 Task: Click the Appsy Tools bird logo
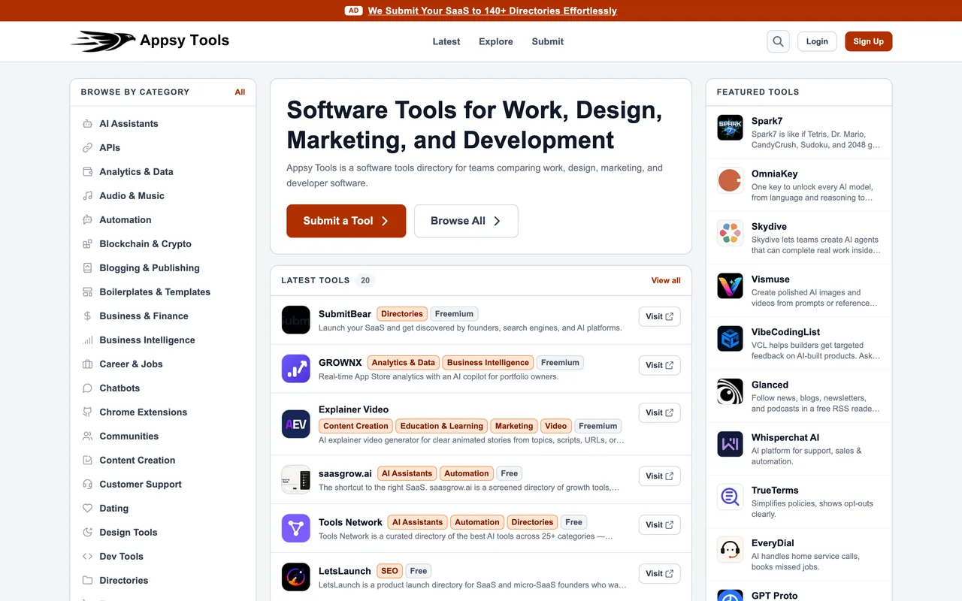(103, 41)
